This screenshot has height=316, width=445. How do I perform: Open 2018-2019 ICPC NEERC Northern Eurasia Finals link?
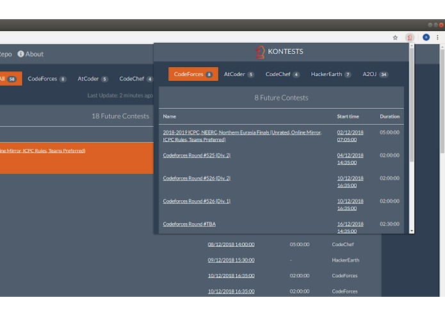pos(242,136)
